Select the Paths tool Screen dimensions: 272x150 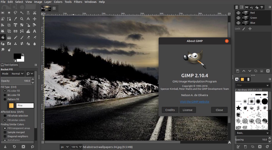(9, 19)
